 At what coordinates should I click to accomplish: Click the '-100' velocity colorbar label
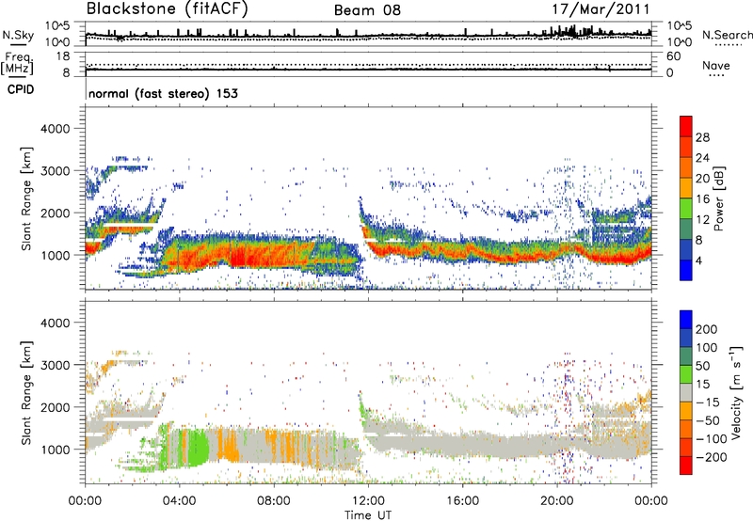pos(711,439)
